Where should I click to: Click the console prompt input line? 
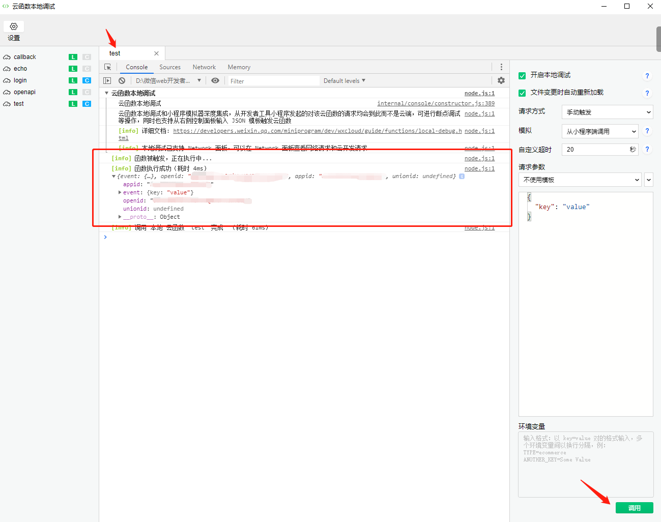point(305,237)
